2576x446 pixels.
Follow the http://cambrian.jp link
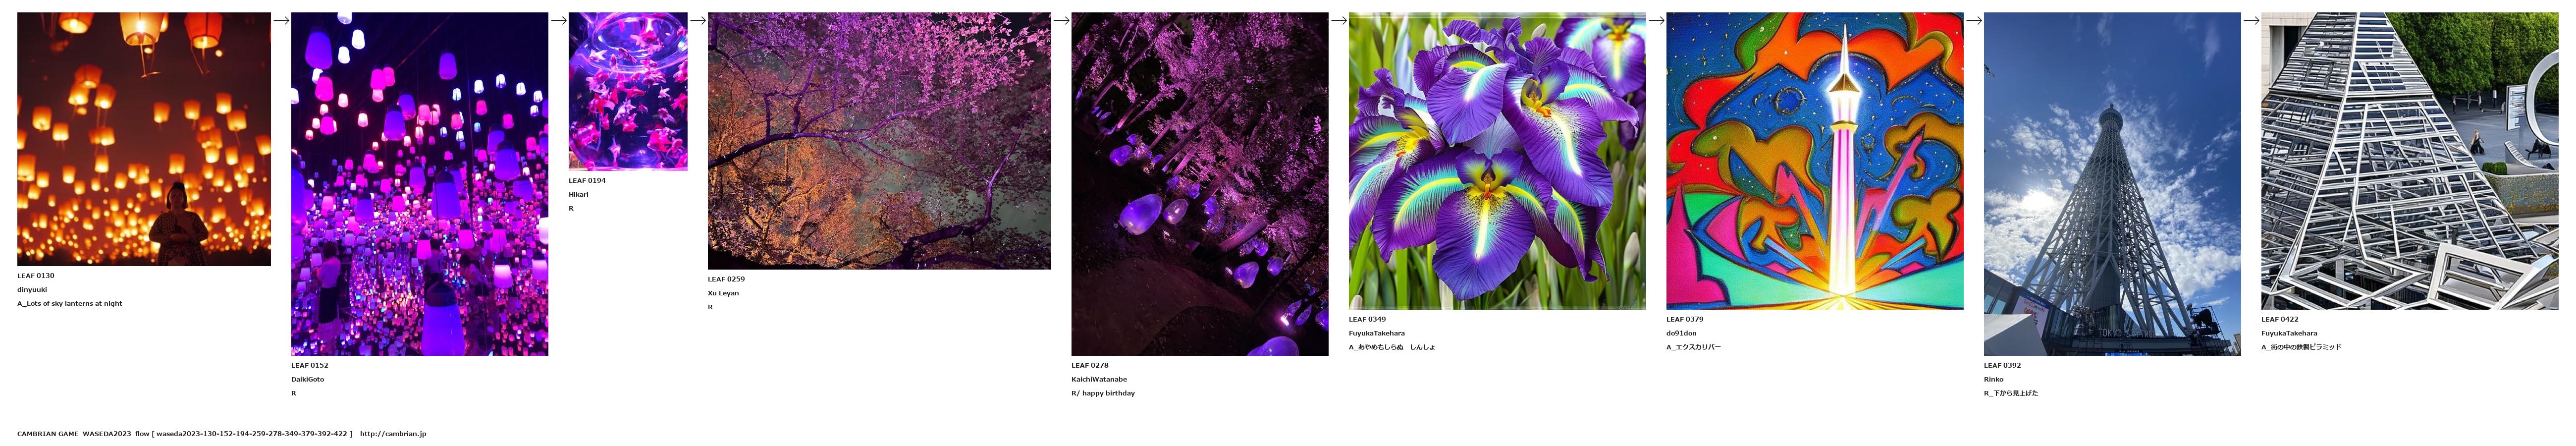(393, 434)
